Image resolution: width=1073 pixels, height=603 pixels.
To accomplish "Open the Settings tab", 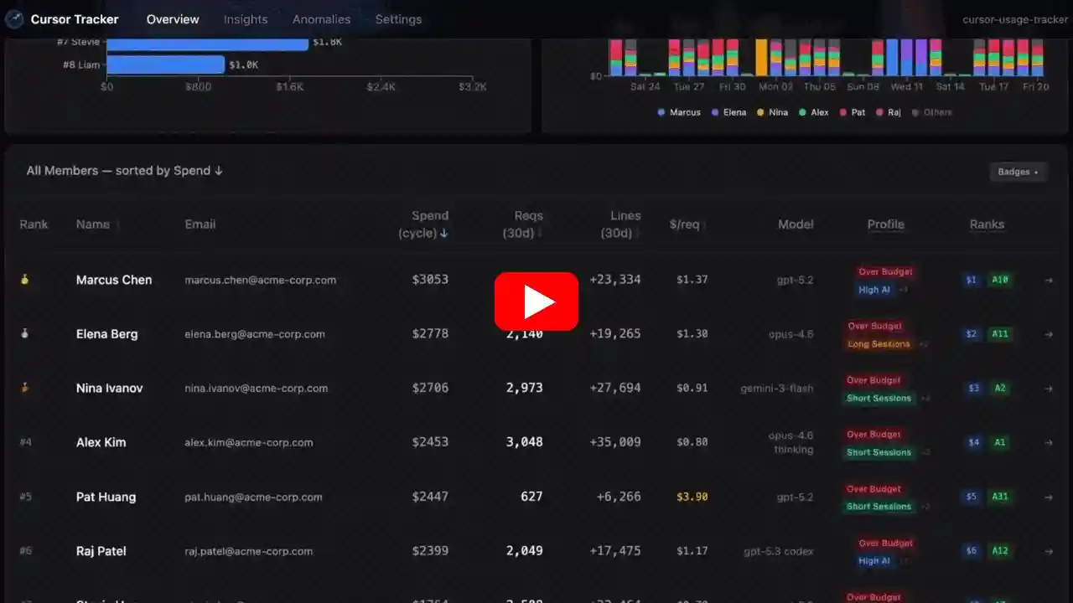I will tap(397, 18).
